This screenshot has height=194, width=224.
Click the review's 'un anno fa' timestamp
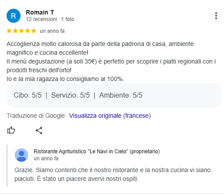click(x=52, y=31)
